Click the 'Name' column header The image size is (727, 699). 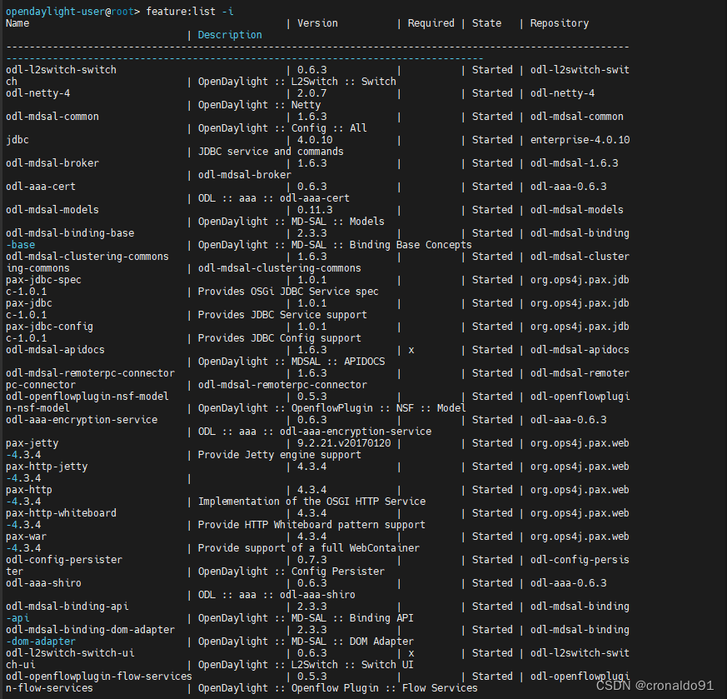click(17, 23)
